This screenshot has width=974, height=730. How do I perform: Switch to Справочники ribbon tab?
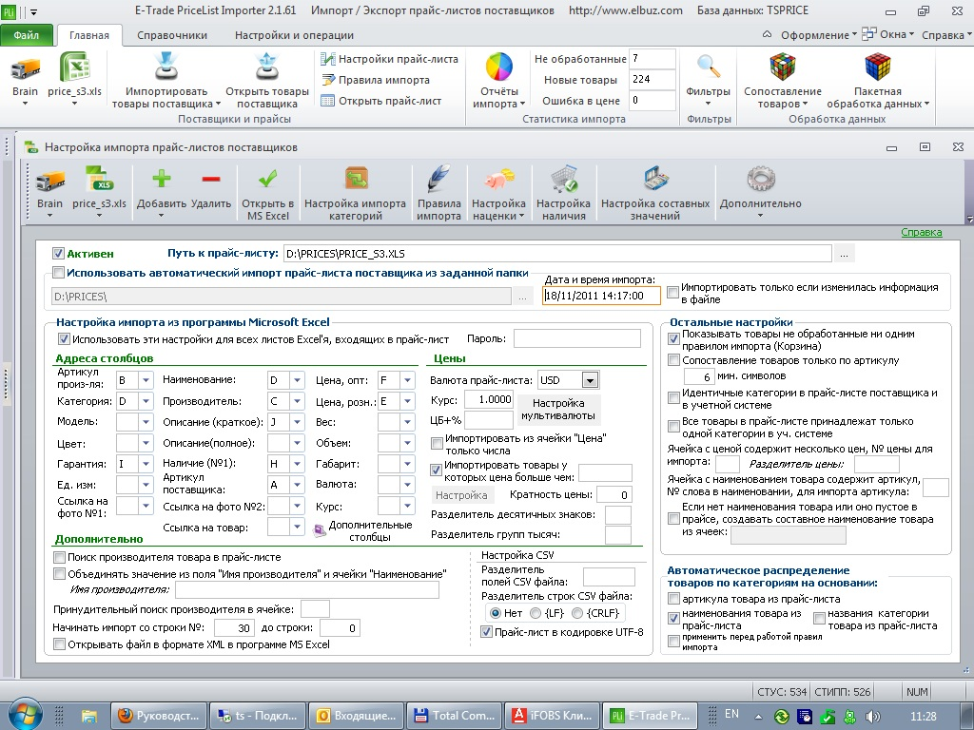172,35
